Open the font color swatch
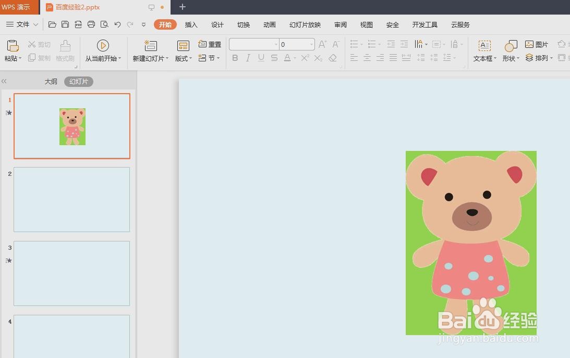Image resolution: width=570 pixels, height=358 pixels. tap(287, 58)
